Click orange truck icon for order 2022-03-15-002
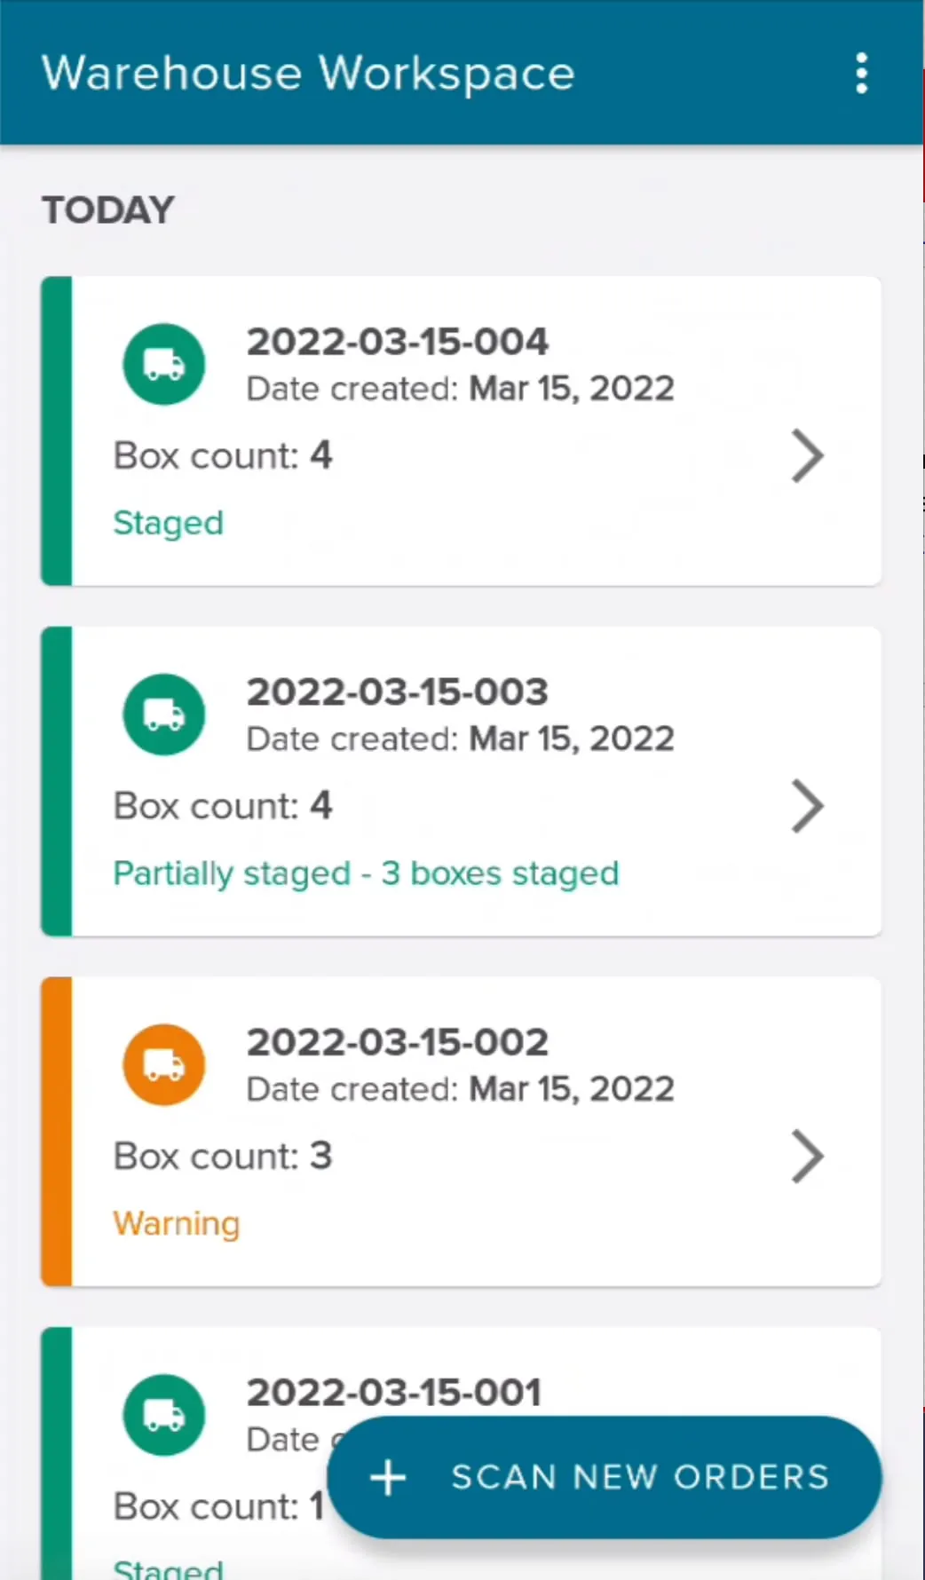 tap(164, 1064)
